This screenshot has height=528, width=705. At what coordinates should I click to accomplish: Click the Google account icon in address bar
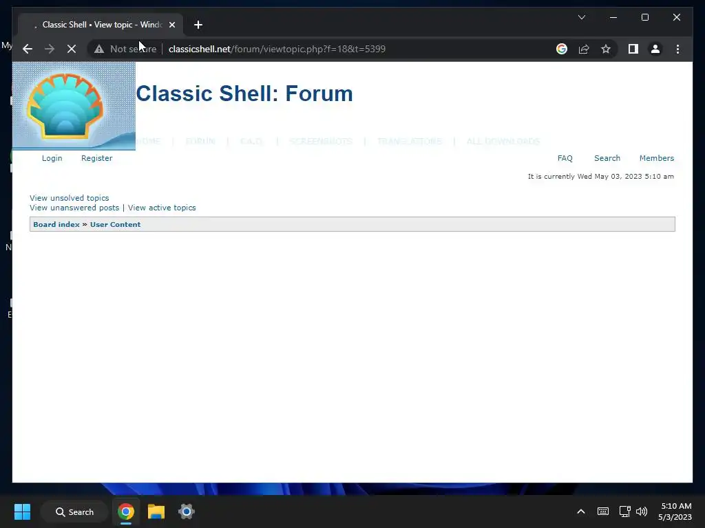(562, 49)
